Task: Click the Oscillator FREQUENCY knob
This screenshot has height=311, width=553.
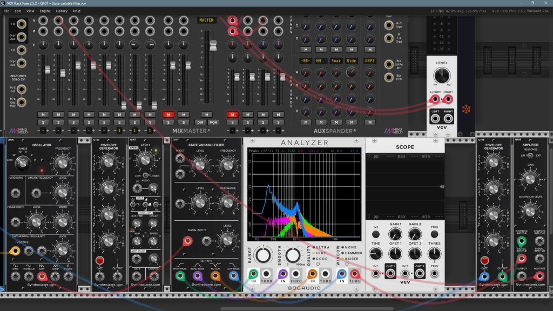Action: click(x=62, y=163)
